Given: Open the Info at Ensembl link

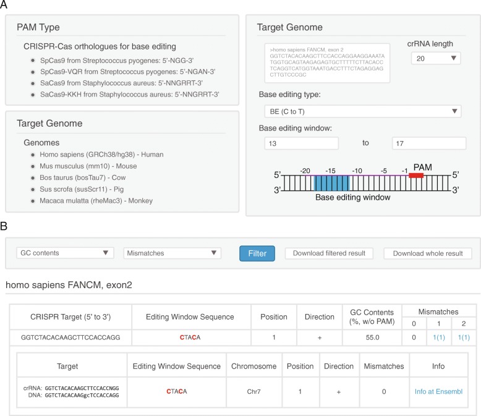Looking at the screenshot, I should click(438, 391).
